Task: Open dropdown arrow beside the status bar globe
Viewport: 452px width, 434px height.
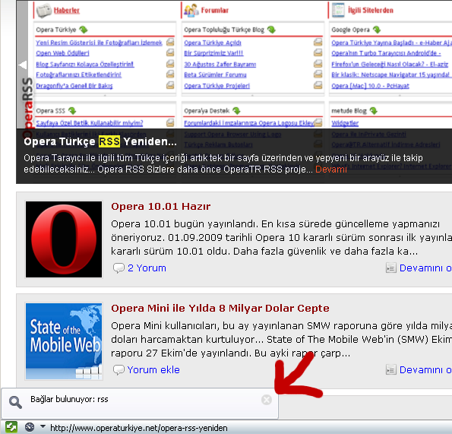Action: tap(43, 426)
